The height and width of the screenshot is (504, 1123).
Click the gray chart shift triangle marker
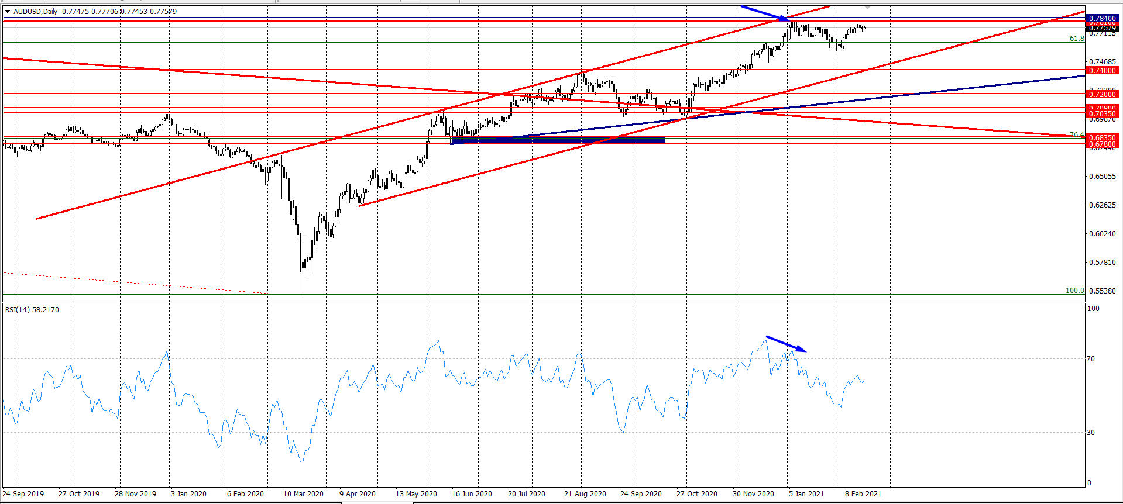point(867,7)
